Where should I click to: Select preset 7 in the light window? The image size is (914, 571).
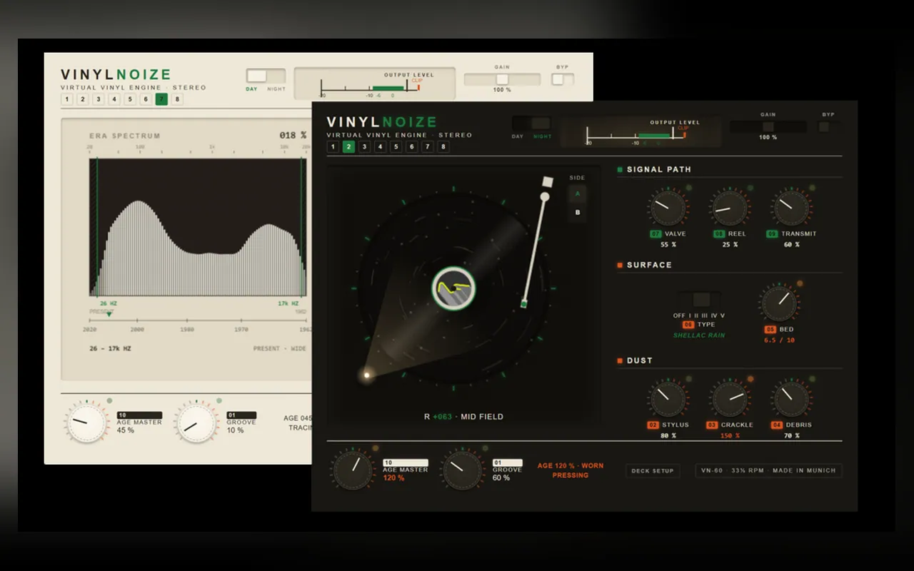pyautogui.click(x=161, y=99)
